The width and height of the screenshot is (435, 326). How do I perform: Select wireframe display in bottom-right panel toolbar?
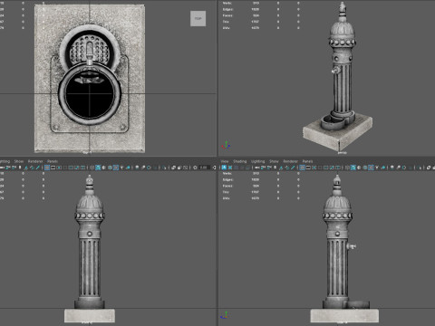(x=347, y=168)
